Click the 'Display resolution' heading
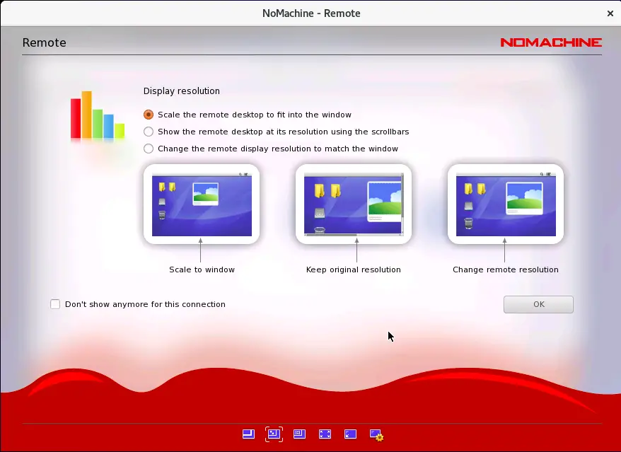 [181, 91]
